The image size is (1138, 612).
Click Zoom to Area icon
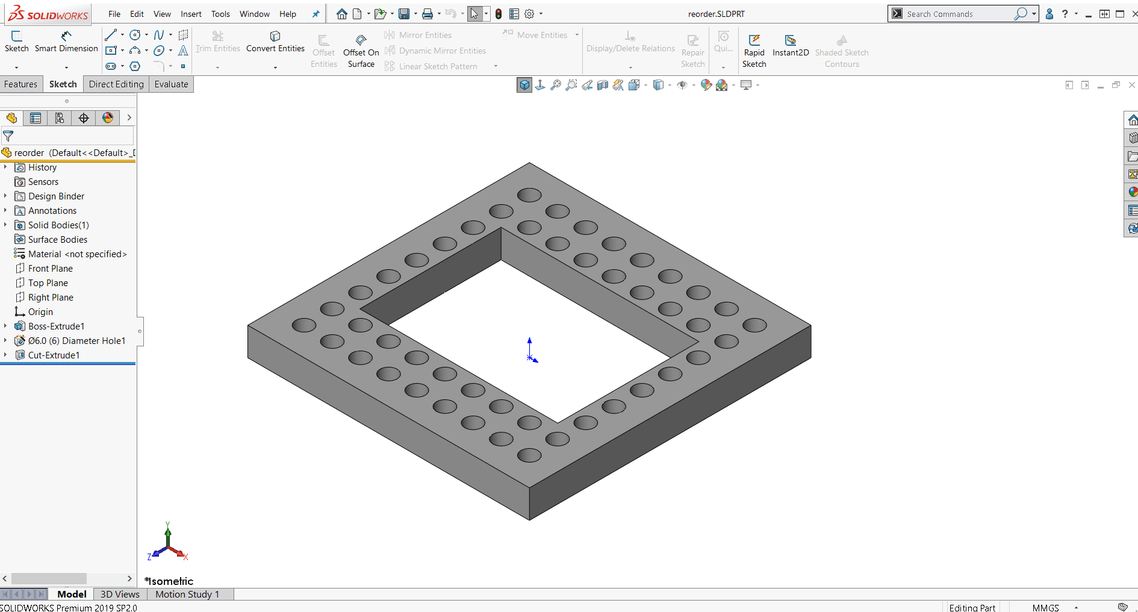(x=571, y=86)
